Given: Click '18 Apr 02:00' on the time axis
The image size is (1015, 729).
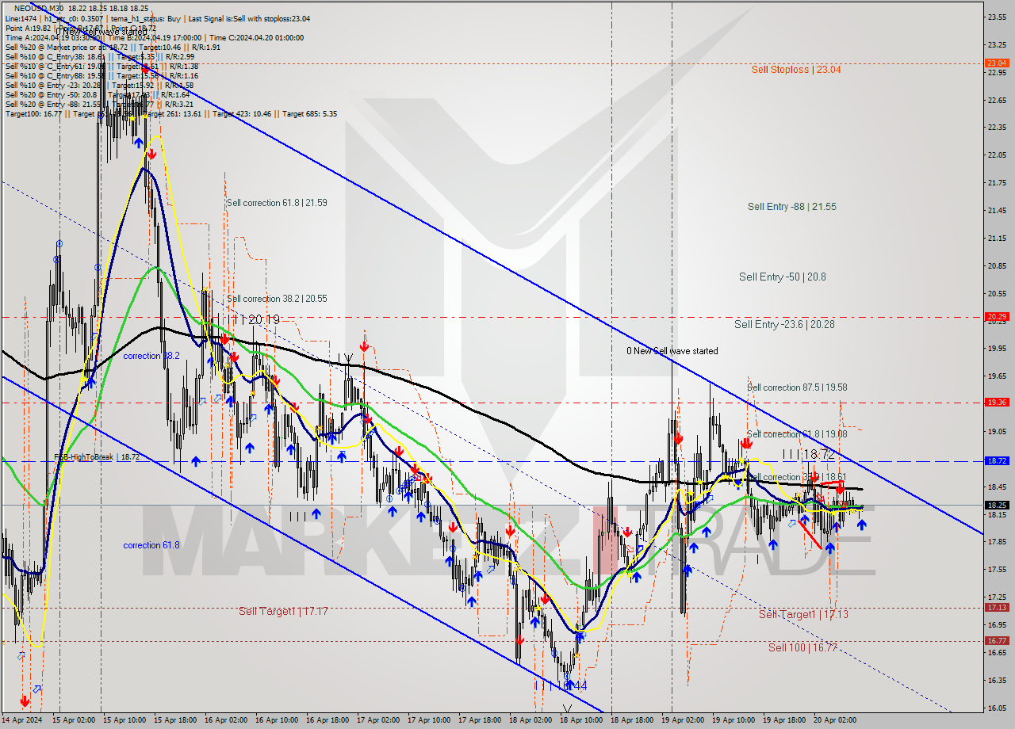Looking at the screenshot, I should [x=530, y=720].
